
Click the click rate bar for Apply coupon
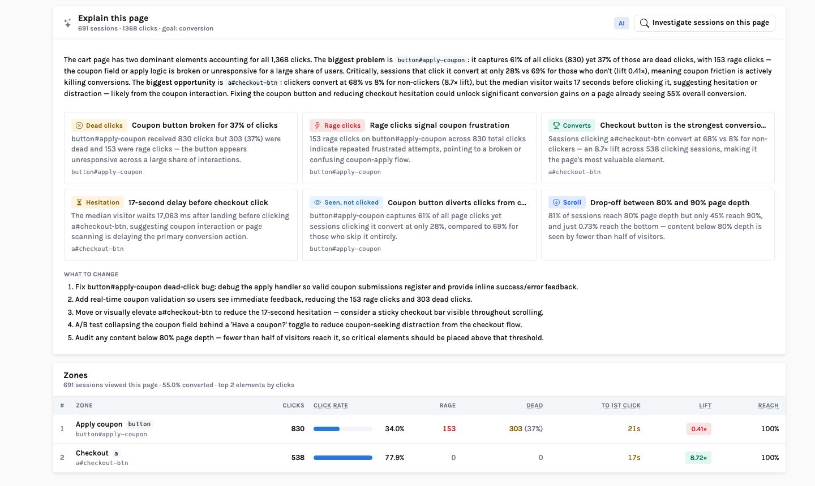click(x=343, y=429)
